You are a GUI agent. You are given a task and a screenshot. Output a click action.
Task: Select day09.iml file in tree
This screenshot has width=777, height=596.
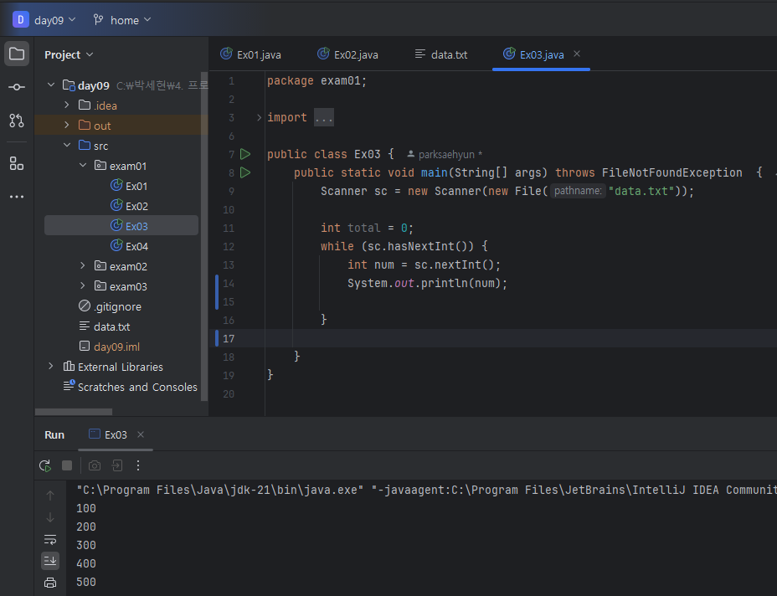click(x=110, y=347)
